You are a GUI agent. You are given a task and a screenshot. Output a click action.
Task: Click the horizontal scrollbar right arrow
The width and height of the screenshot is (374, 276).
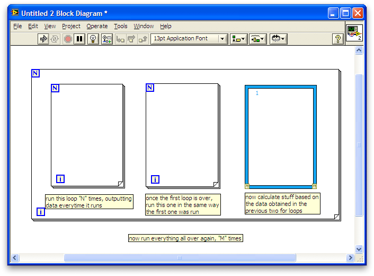pyautogui.click(x=350, y=257)
